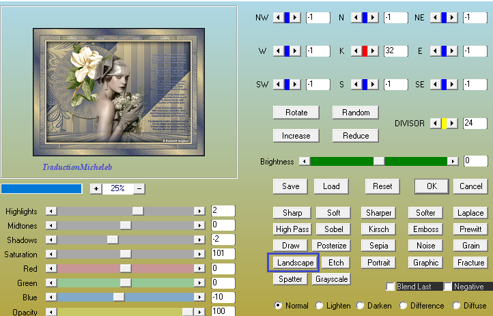Click the SE right arrow stepper

coord(452,84)
